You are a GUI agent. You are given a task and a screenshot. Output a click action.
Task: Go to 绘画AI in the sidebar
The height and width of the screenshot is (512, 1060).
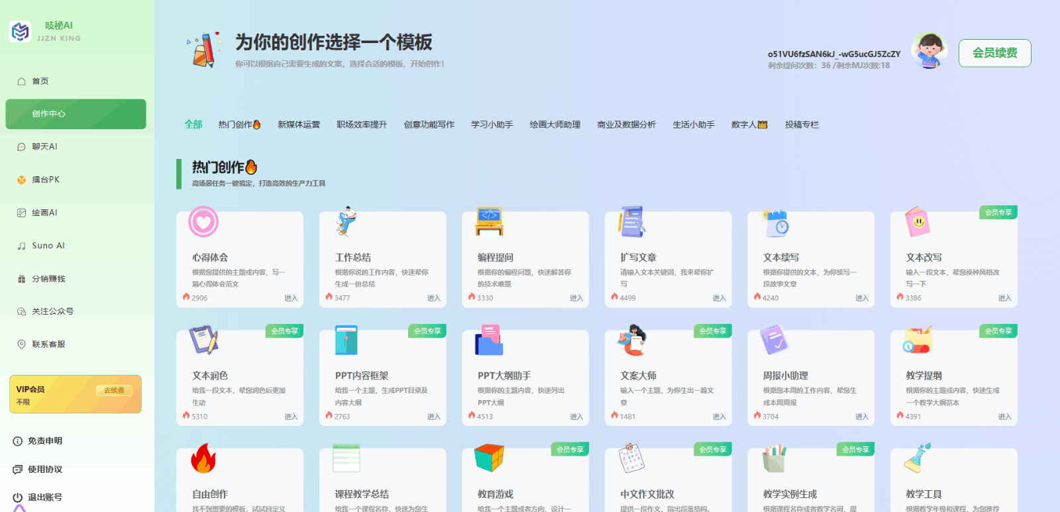(x=44, y=213)
